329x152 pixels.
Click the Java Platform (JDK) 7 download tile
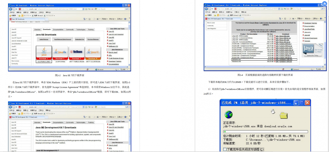click(44, 54)
